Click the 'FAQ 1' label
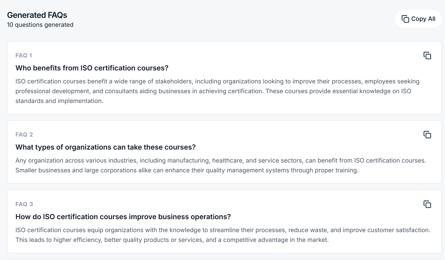Viewport: 445px width, 260px height. (24, 55)
